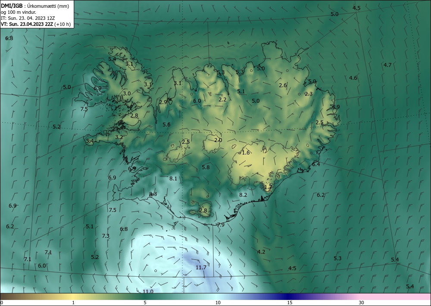Click the 'IT: Sun. 23. 04. 2023 12Z' line
Image resolution: width=431 pixels, height=306 pixels.
28,18
